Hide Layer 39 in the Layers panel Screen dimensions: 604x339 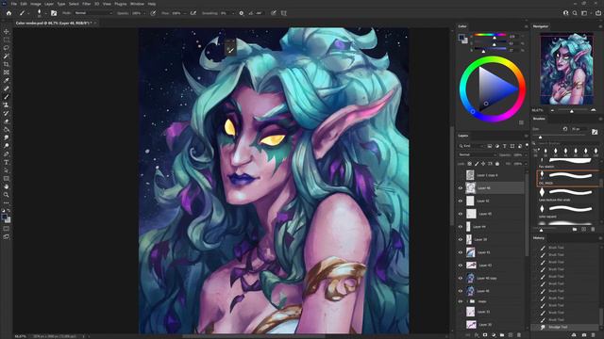click(x=461, y=239)
